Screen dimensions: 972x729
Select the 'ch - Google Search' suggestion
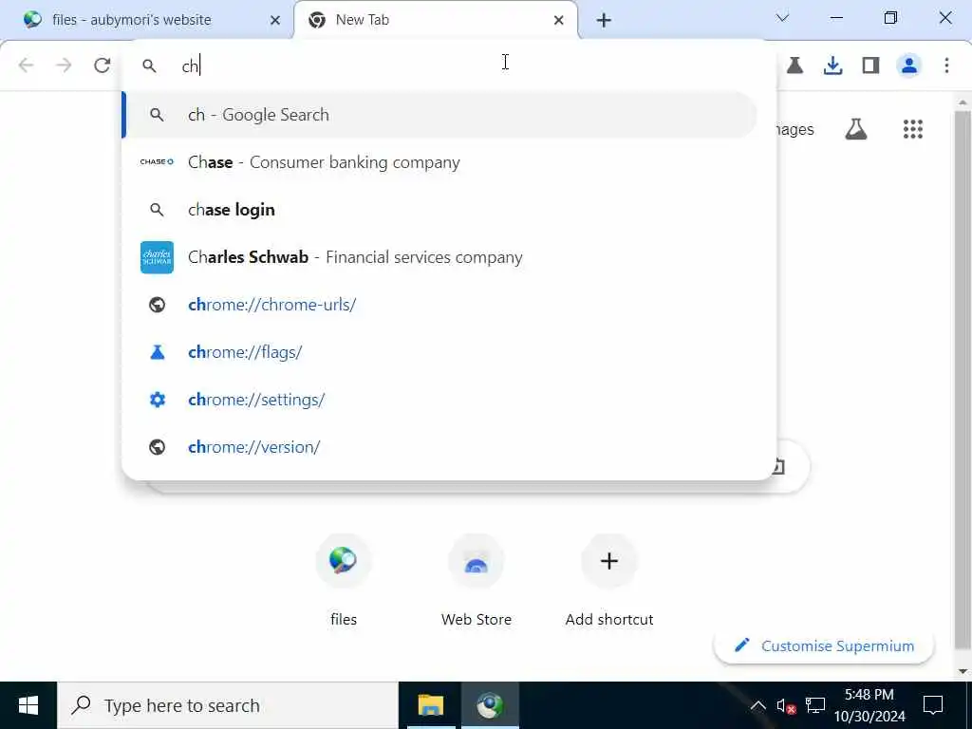(x=440, y=115)
